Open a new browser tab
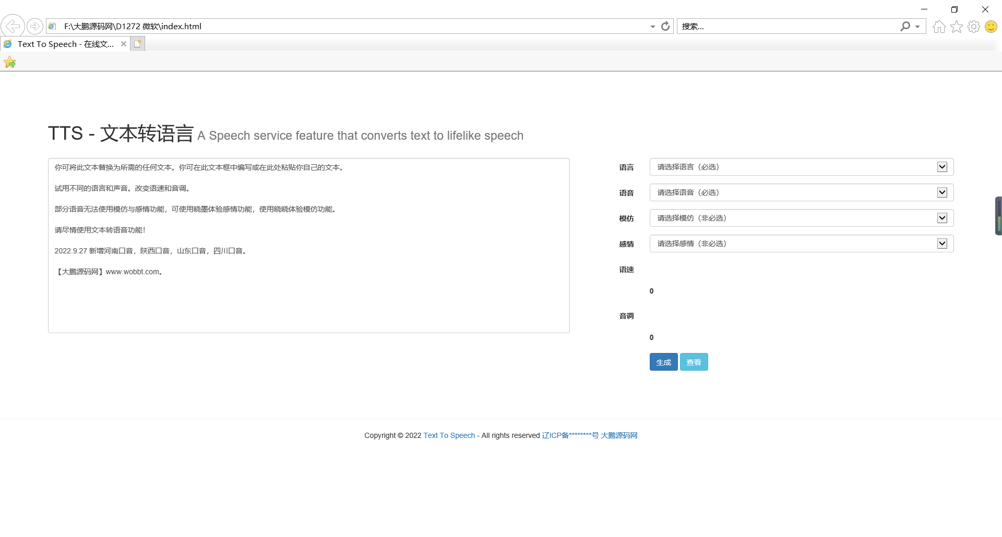 [137, 44]
